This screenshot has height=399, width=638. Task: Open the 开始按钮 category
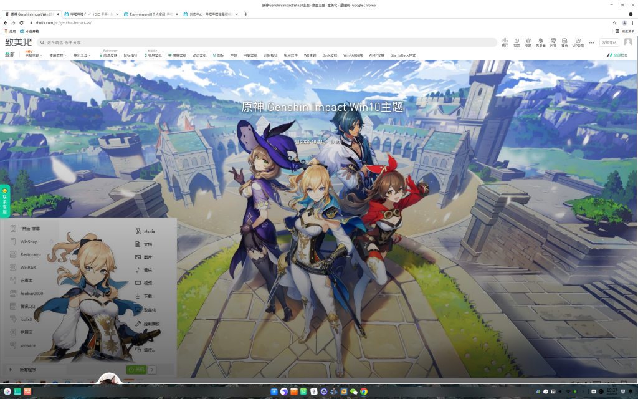[270, 55]
